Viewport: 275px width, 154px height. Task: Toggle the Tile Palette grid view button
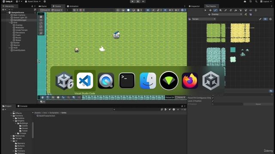266,19
